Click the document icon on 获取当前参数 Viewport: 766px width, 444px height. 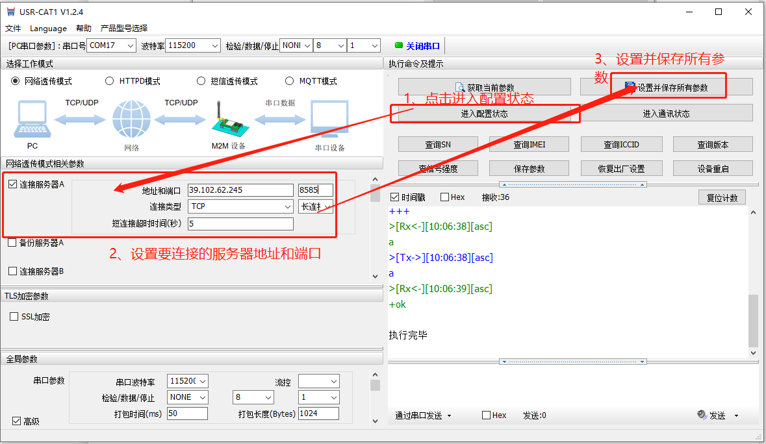(461, 88)
